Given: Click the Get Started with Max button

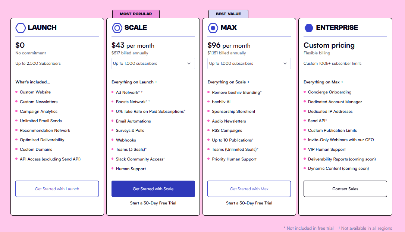Looking at the screenshot, I should point(249,189).
